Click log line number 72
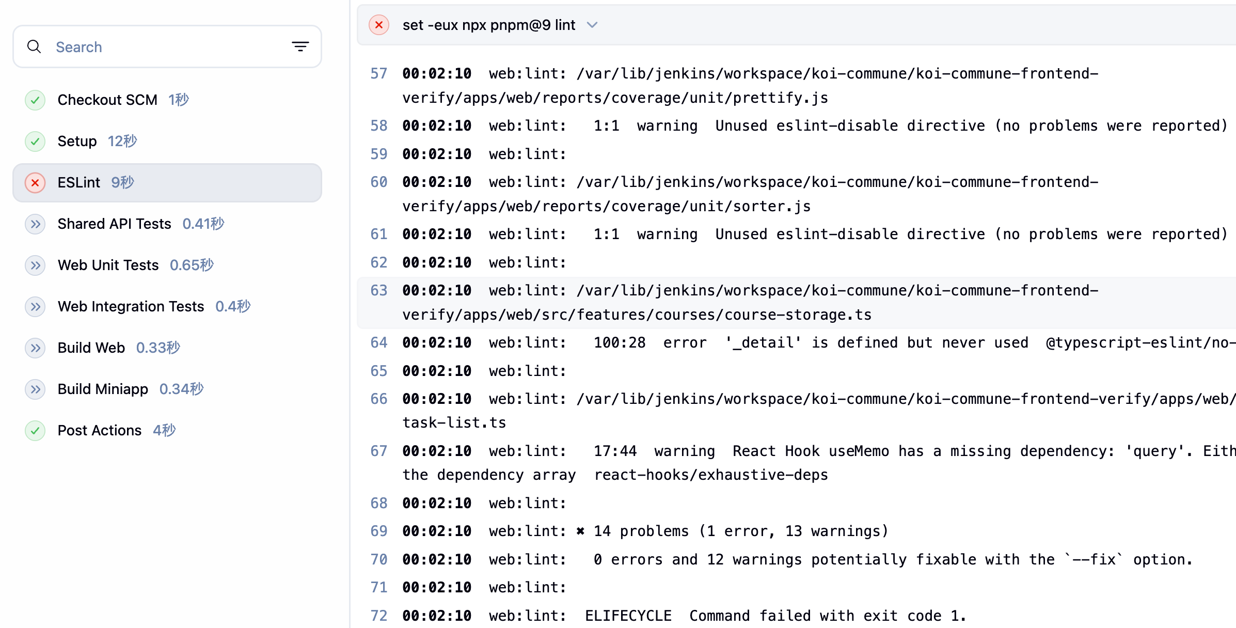 click(x=378, y=616)
